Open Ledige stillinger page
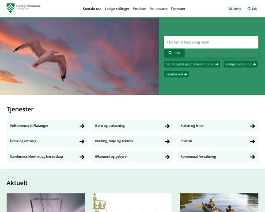 tap(117, 9)
